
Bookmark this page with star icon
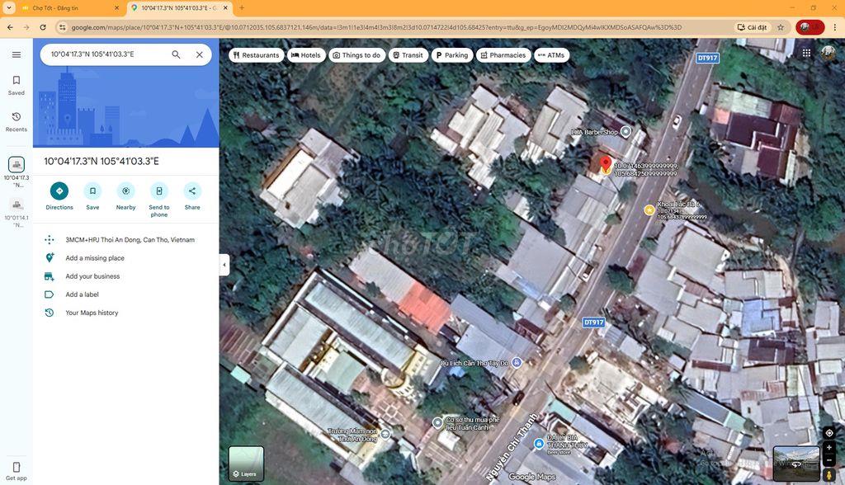781,27
